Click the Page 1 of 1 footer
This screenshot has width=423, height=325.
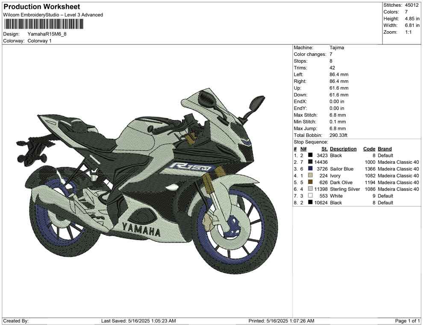(408, 321)
